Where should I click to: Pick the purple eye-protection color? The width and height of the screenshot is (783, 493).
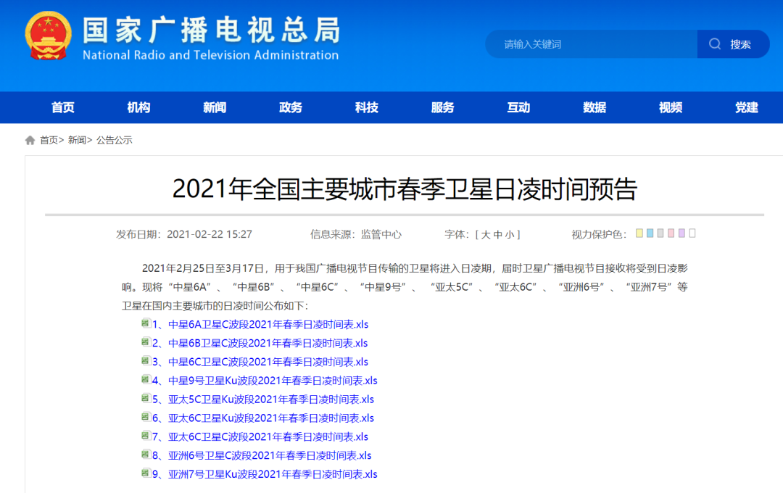pyautogui.click(x=681, y=233)
